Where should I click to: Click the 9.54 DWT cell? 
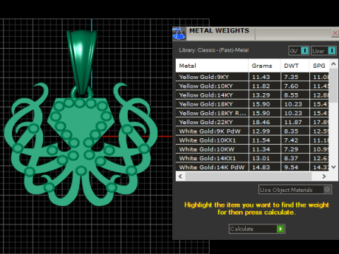(x=295, y=167)
